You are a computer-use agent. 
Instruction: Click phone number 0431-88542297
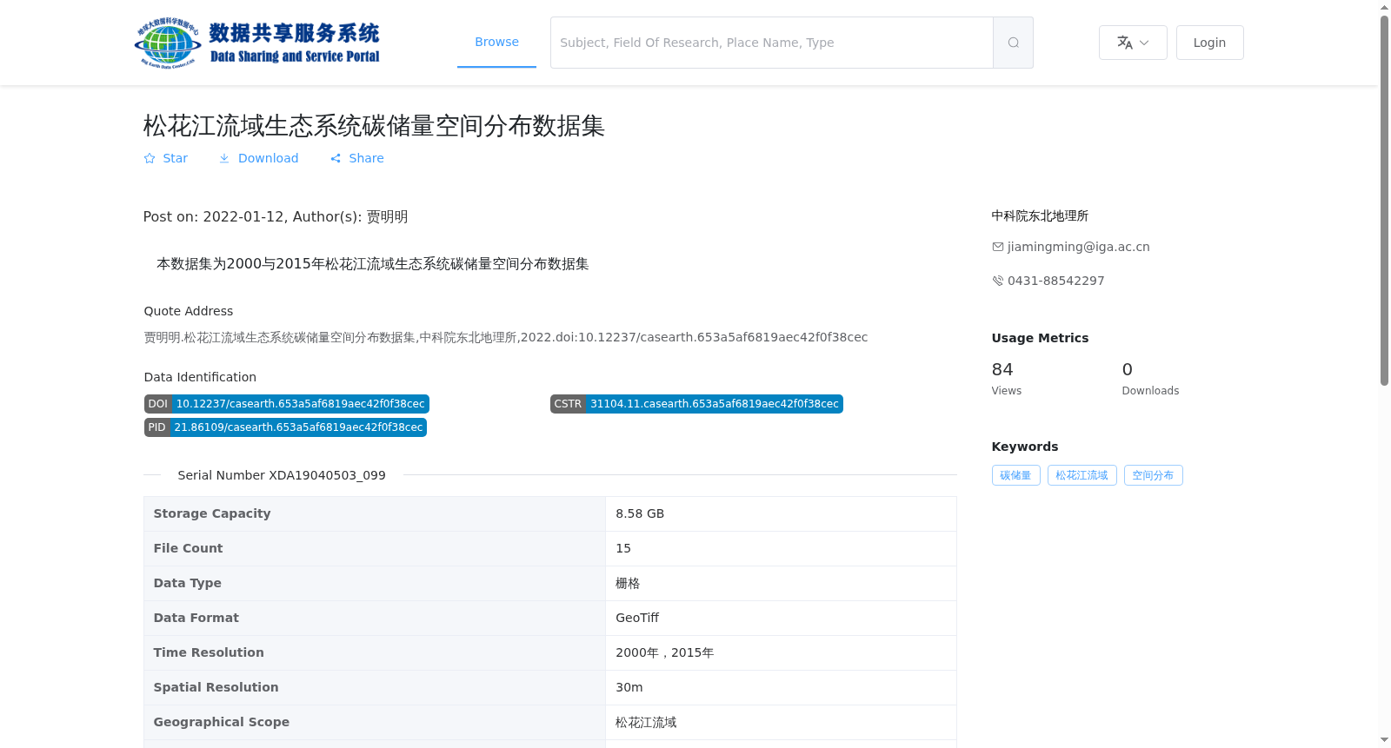pyautogui.click(x=1055, y=281)
